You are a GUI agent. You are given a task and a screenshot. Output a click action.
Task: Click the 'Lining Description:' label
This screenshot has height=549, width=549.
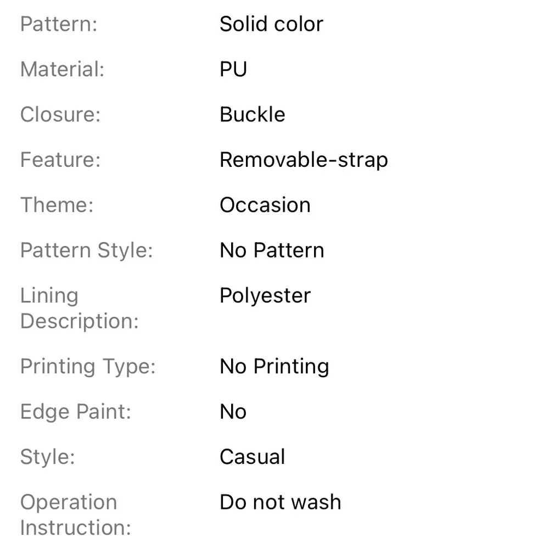click(79, 309)
